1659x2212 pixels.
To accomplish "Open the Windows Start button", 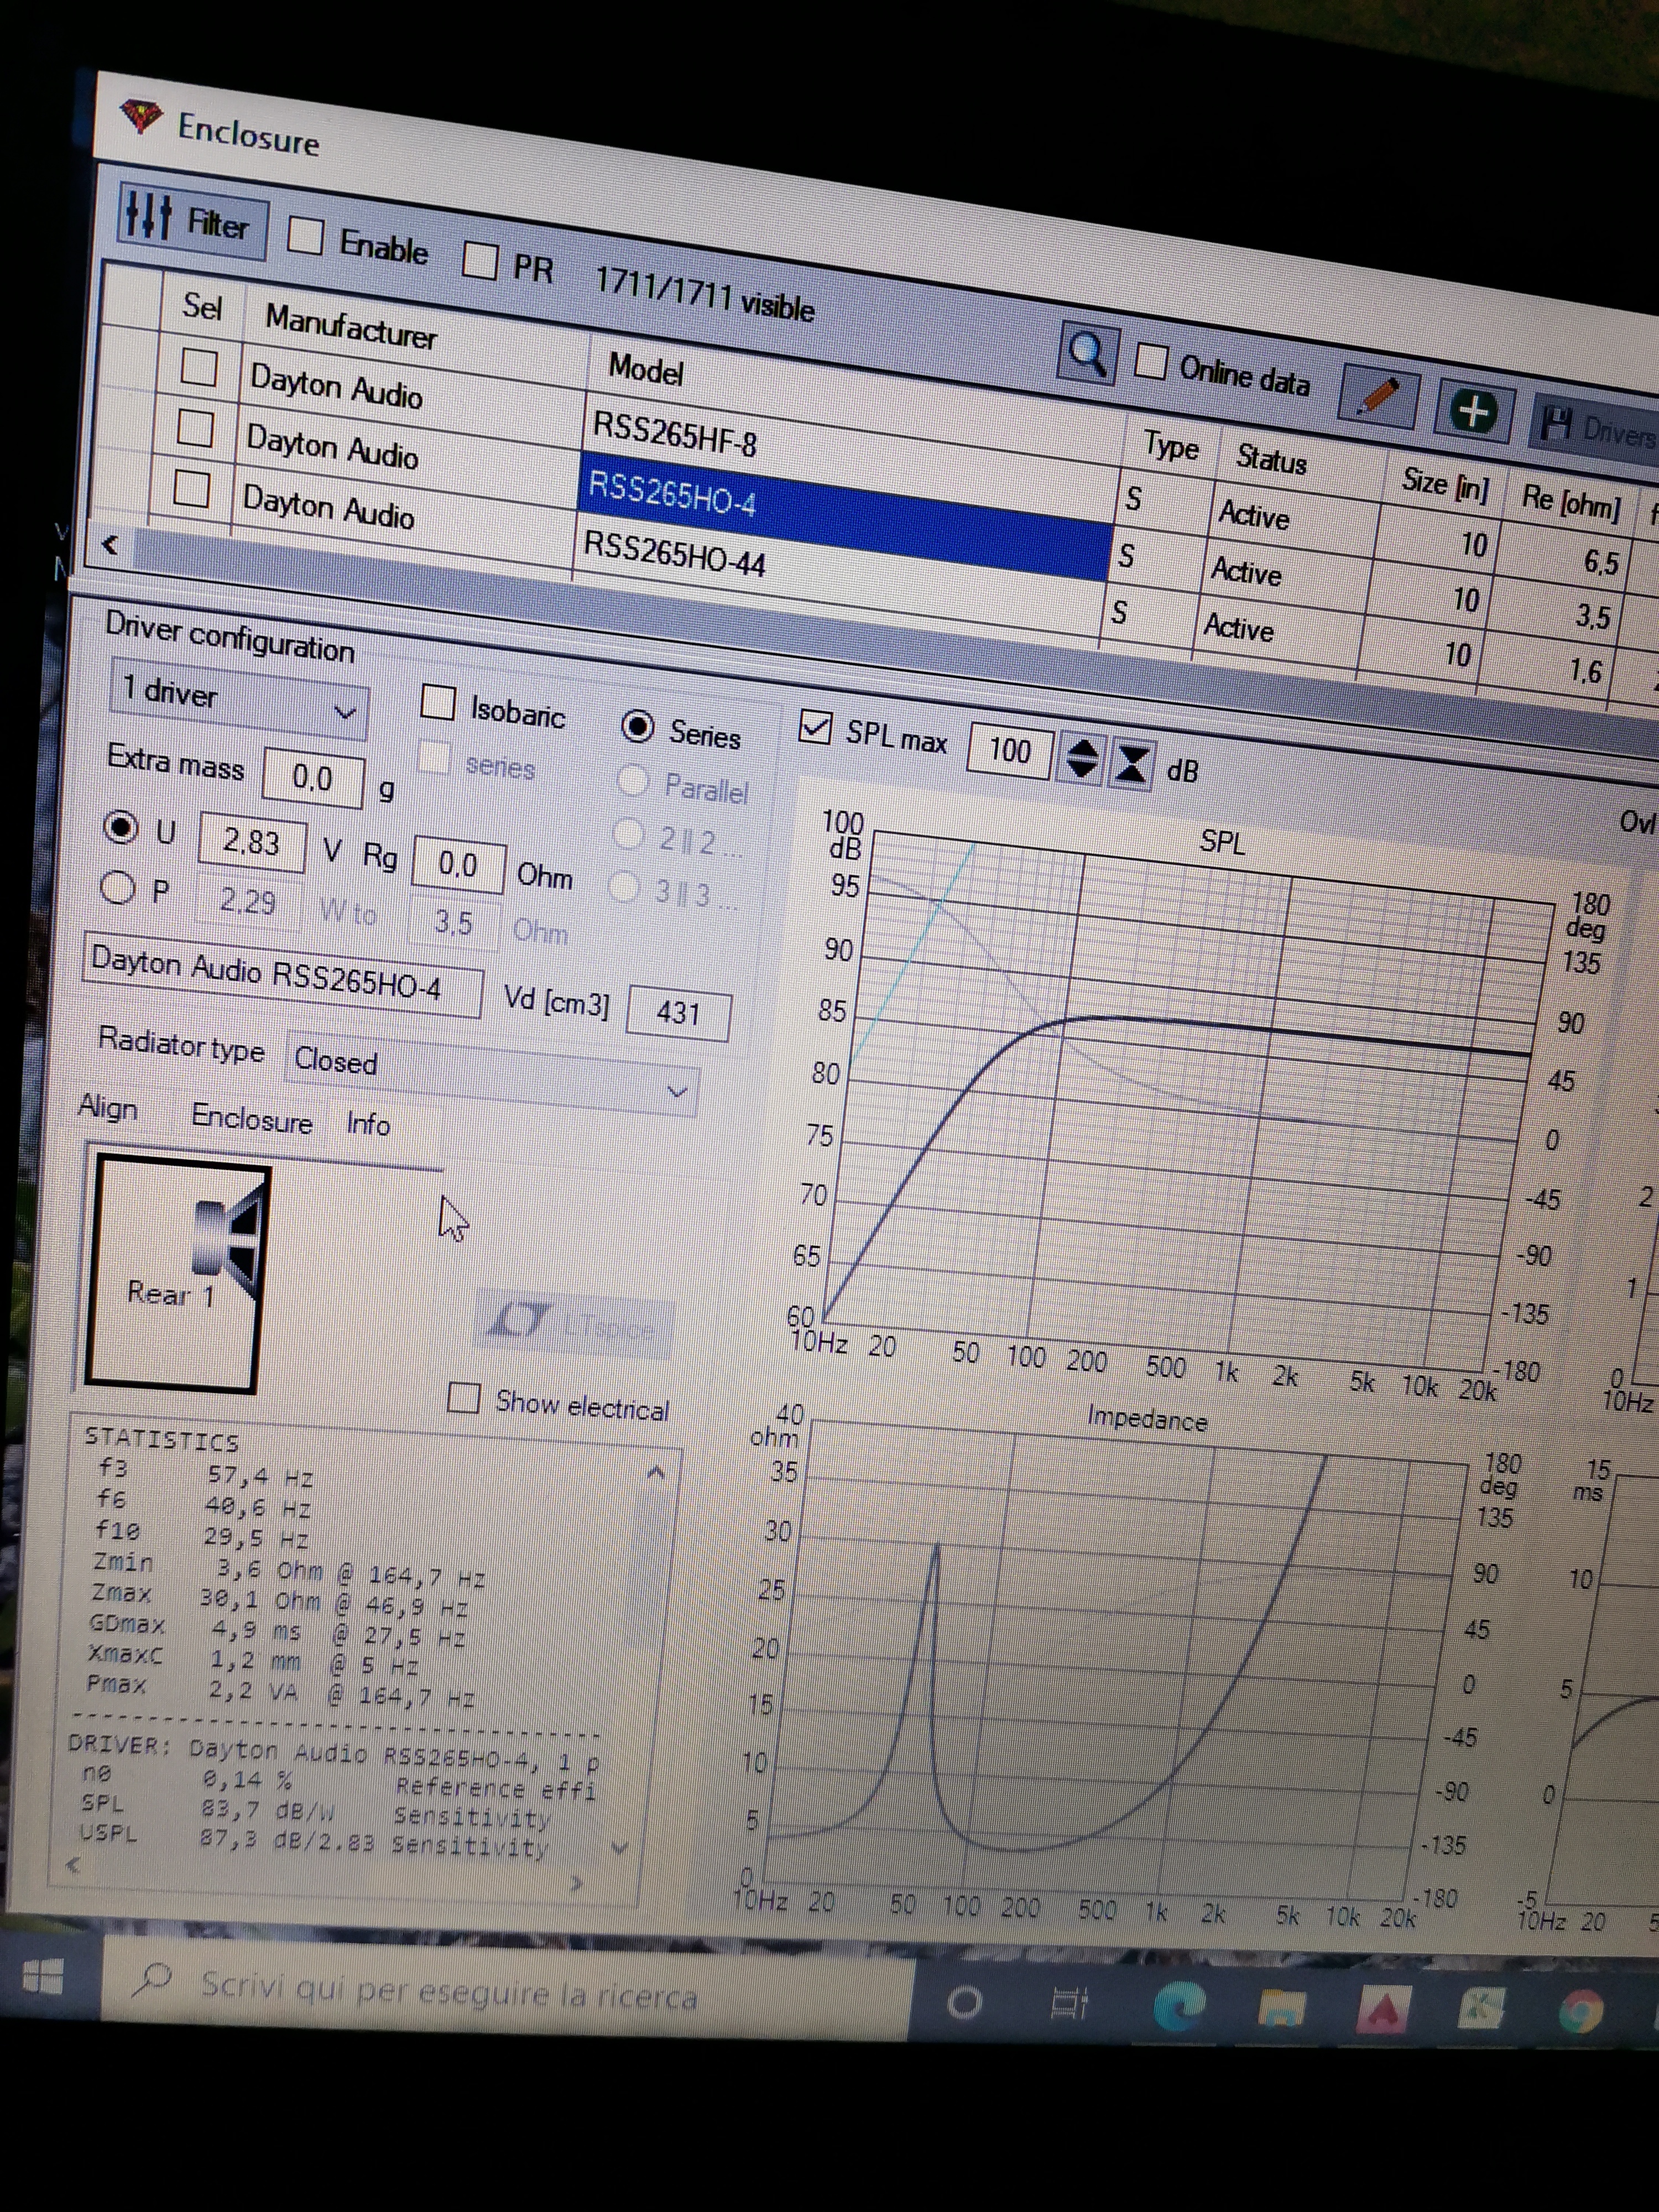I will pyautogui.click(x=43, y=1976).
